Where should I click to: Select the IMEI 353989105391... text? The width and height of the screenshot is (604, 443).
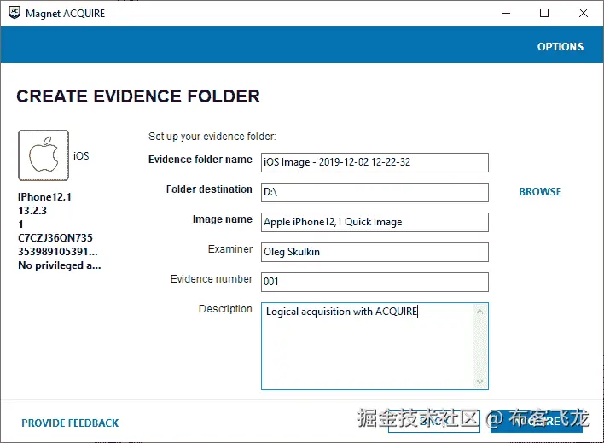click(58, 252)
